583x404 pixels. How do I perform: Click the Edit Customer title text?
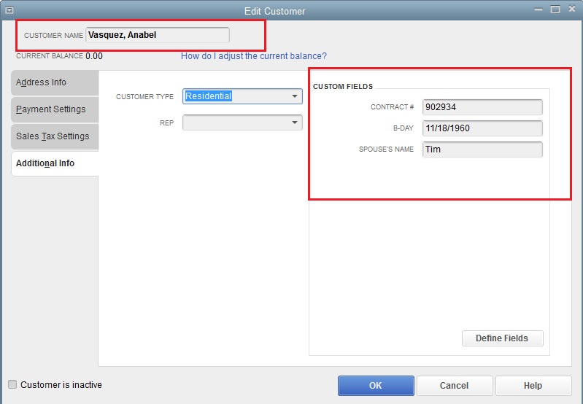pos(275,11)
